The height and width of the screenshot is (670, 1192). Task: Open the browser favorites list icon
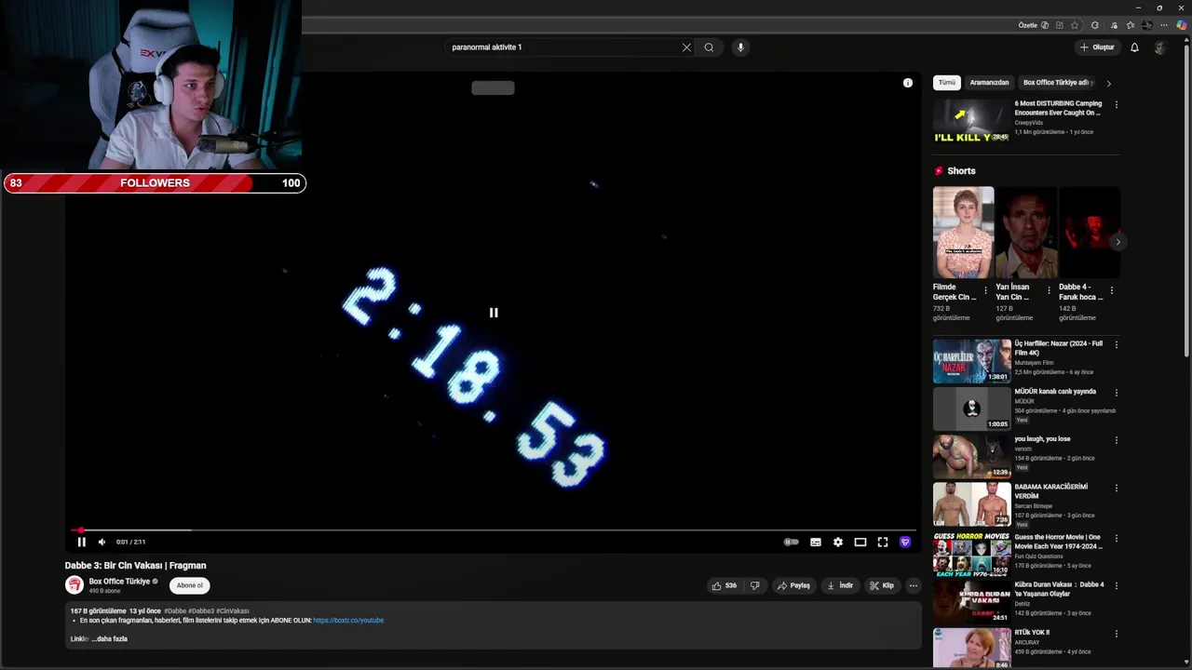(x=1131, y=25)
